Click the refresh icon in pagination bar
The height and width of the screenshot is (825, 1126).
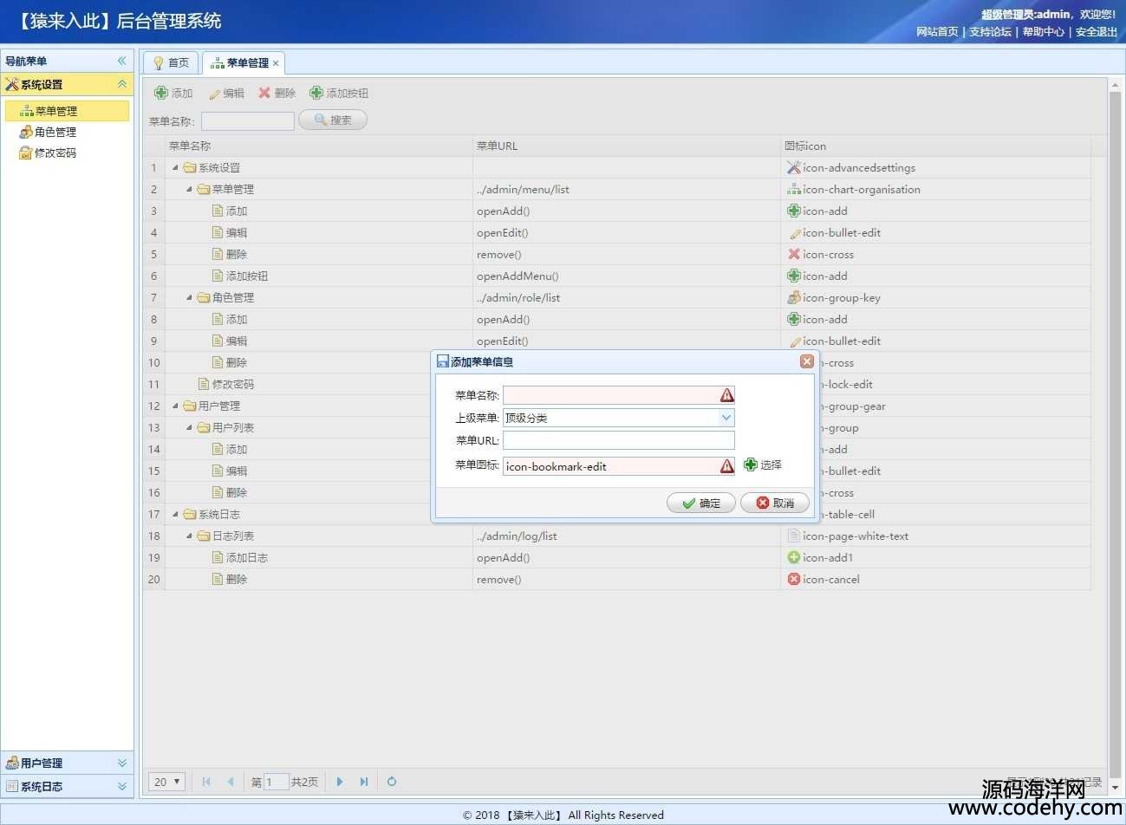pyautogui.click(x=392, y=782)
